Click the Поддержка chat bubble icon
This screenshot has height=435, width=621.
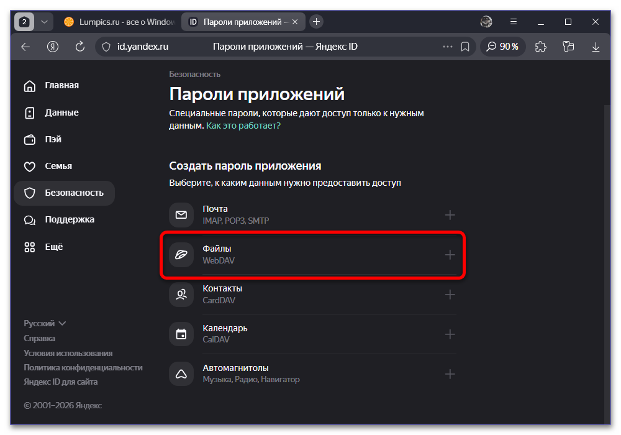pyautogui.click(x=30, y=220)
